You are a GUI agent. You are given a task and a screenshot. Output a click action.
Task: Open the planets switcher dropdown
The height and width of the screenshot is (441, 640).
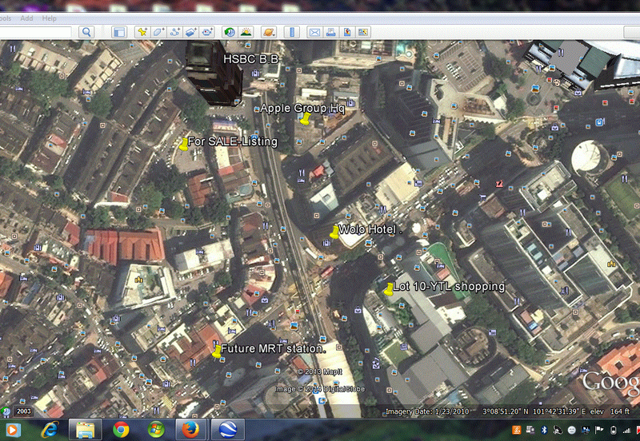pyautogui.click(x=269, y=32)
